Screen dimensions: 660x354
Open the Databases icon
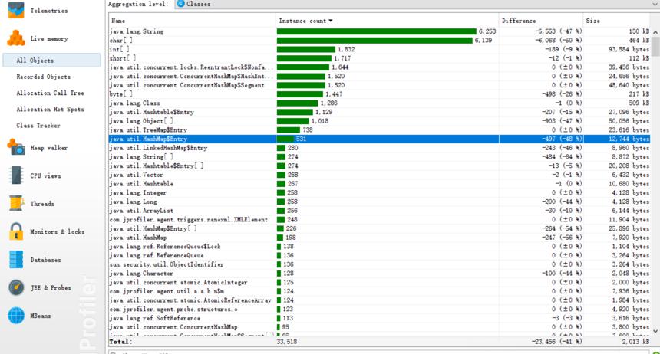point(16,260)
